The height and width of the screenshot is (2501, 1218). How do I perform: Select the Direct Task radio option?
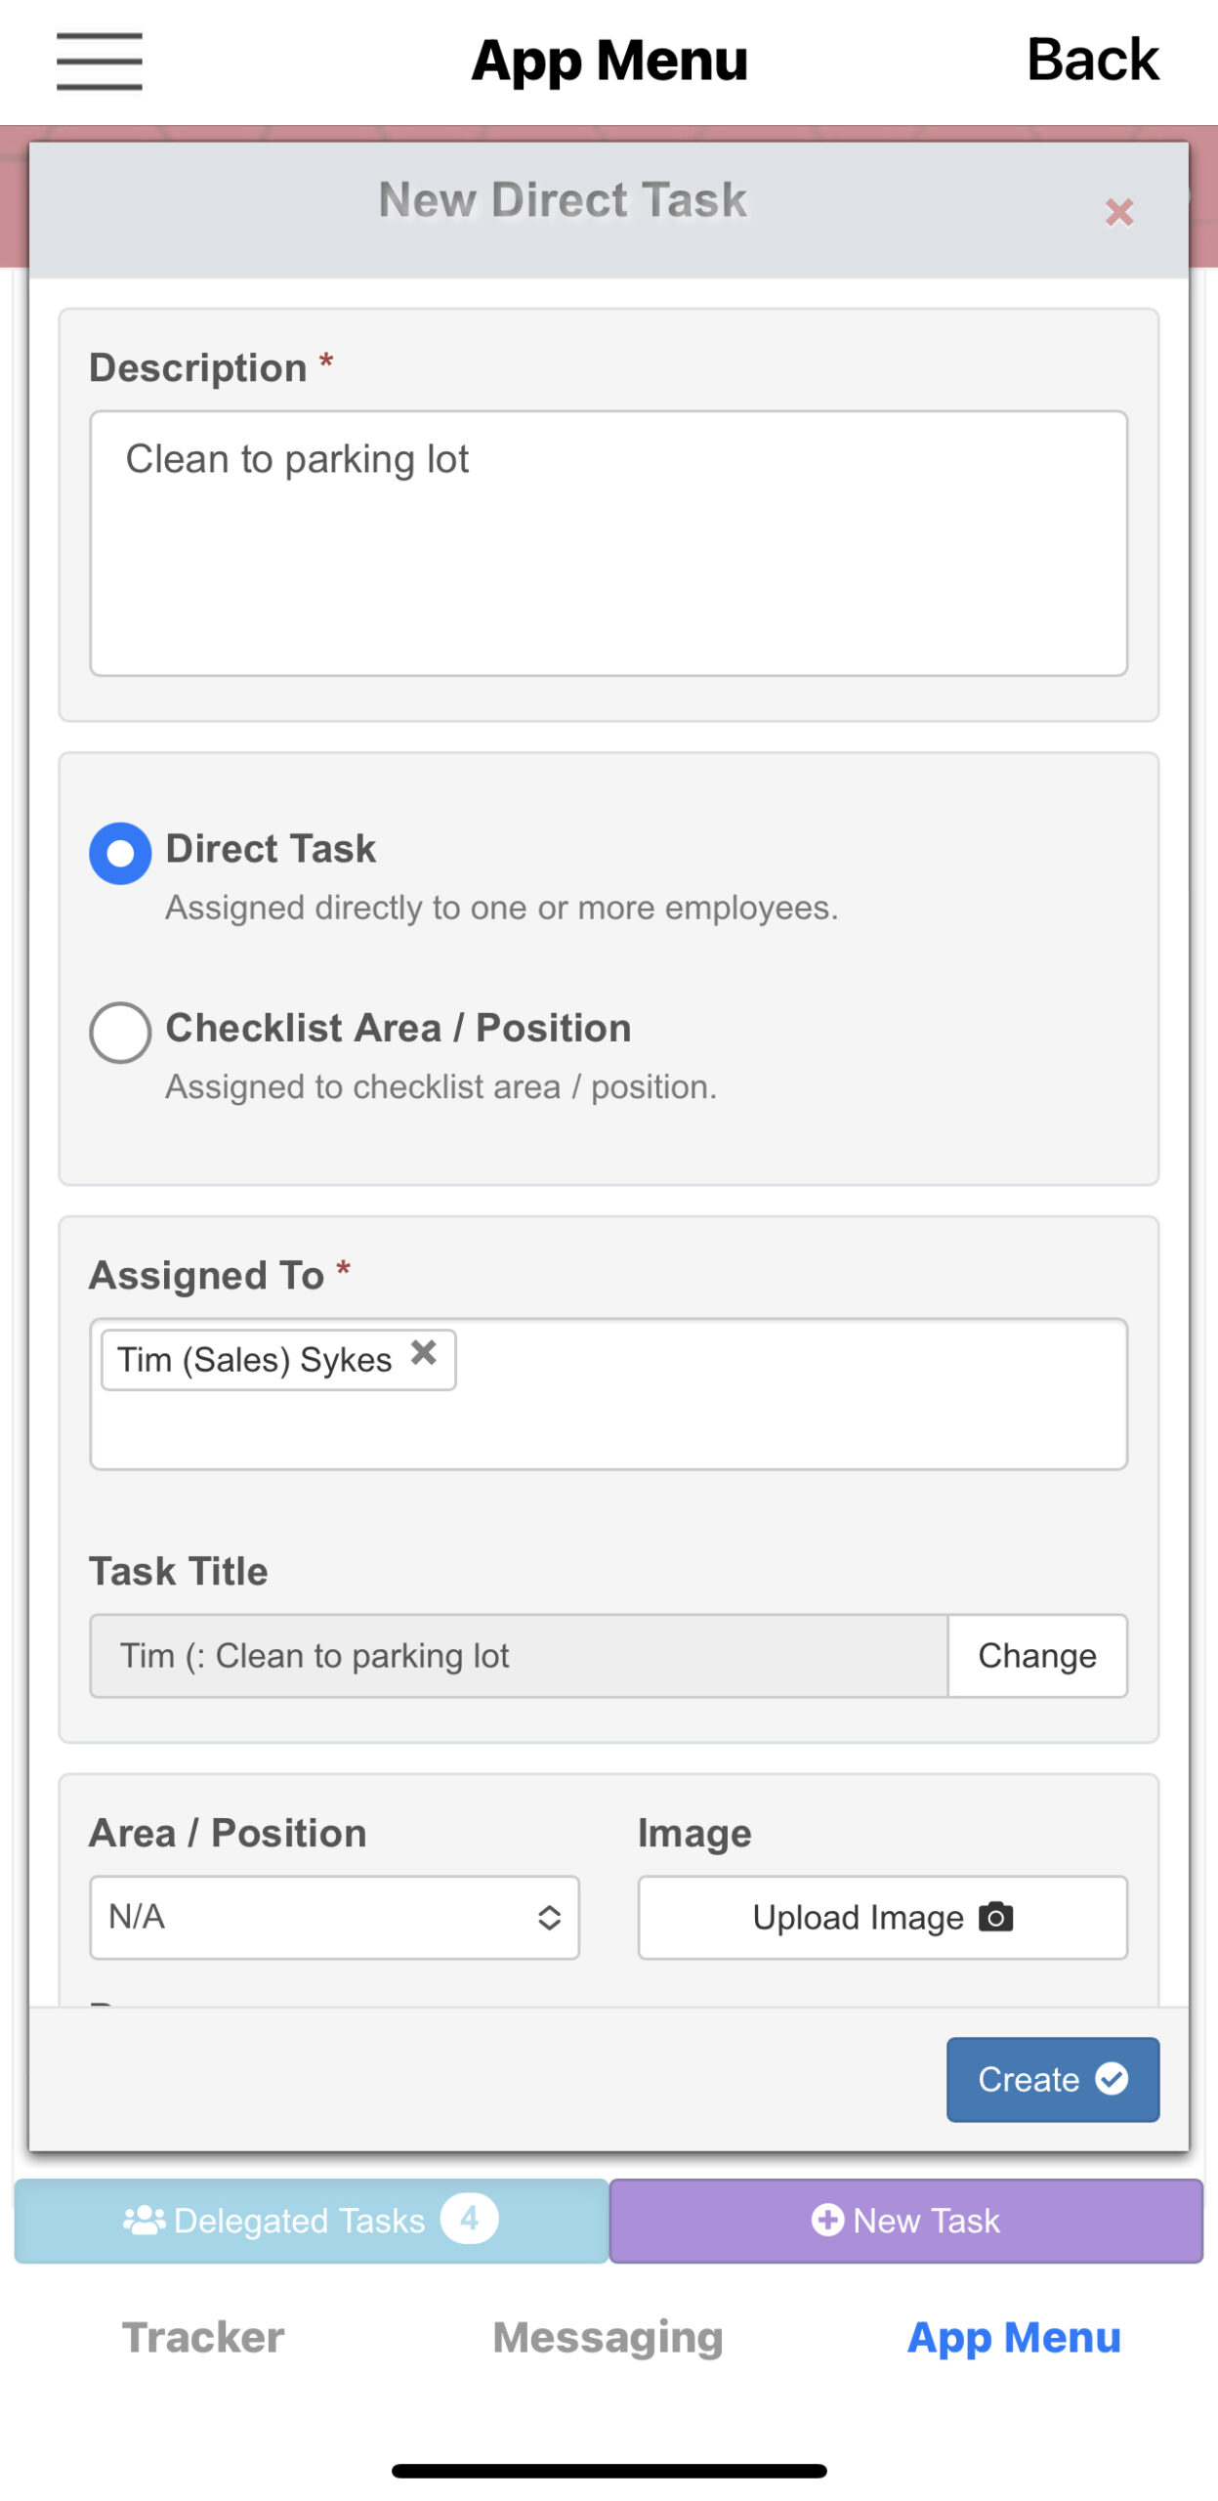click(x=118, y=852)
